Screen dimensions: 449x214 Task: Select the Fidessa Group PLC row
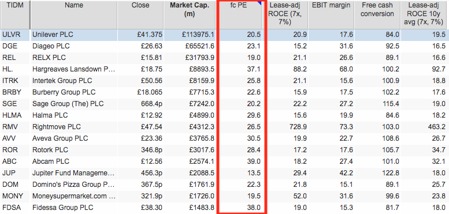tap(224, 208)
